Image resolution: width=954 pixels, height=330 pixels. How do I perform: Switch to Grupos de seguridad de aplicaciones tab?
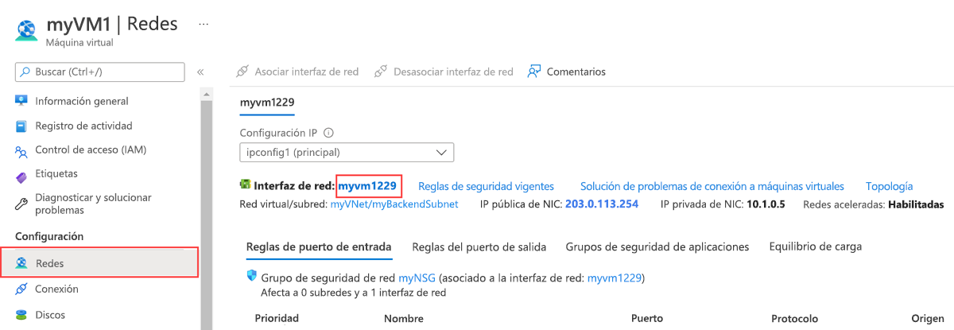[657, 247]
